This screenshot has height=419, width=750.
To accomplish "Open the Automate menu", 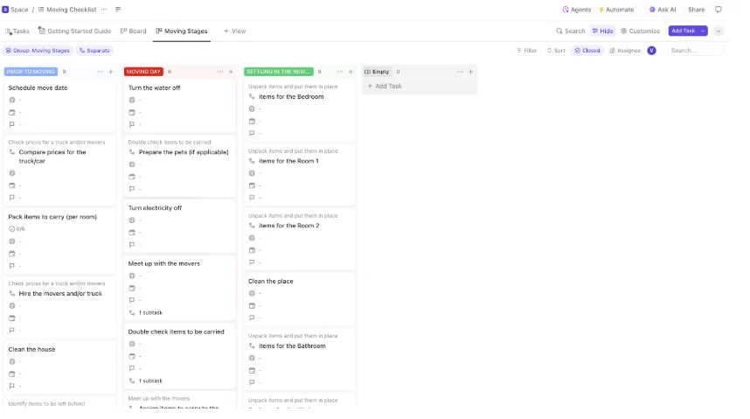I will [x=616, y=10].
